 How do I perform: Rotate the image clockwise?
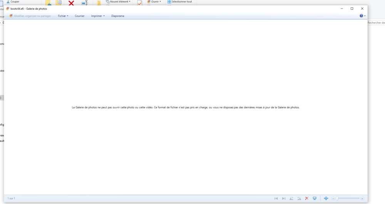click(299, 198)
